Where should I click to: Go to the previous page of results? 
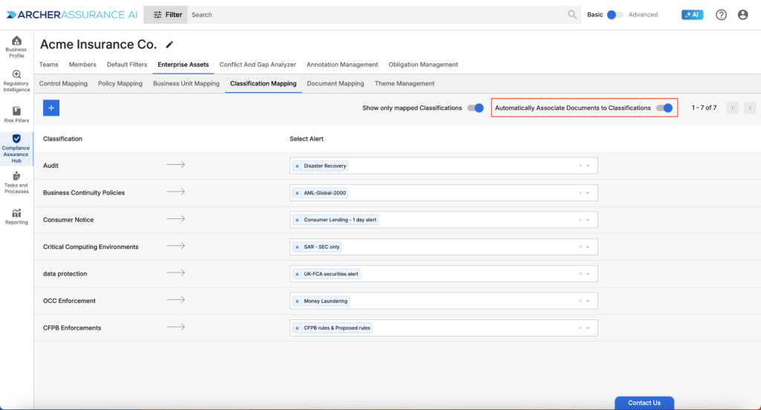[x=732, y=108]
